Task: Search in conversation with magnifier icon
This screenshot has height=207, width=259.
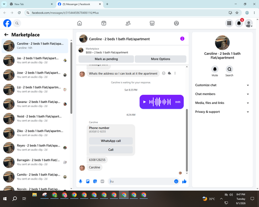Action: (x=229, y=69)
